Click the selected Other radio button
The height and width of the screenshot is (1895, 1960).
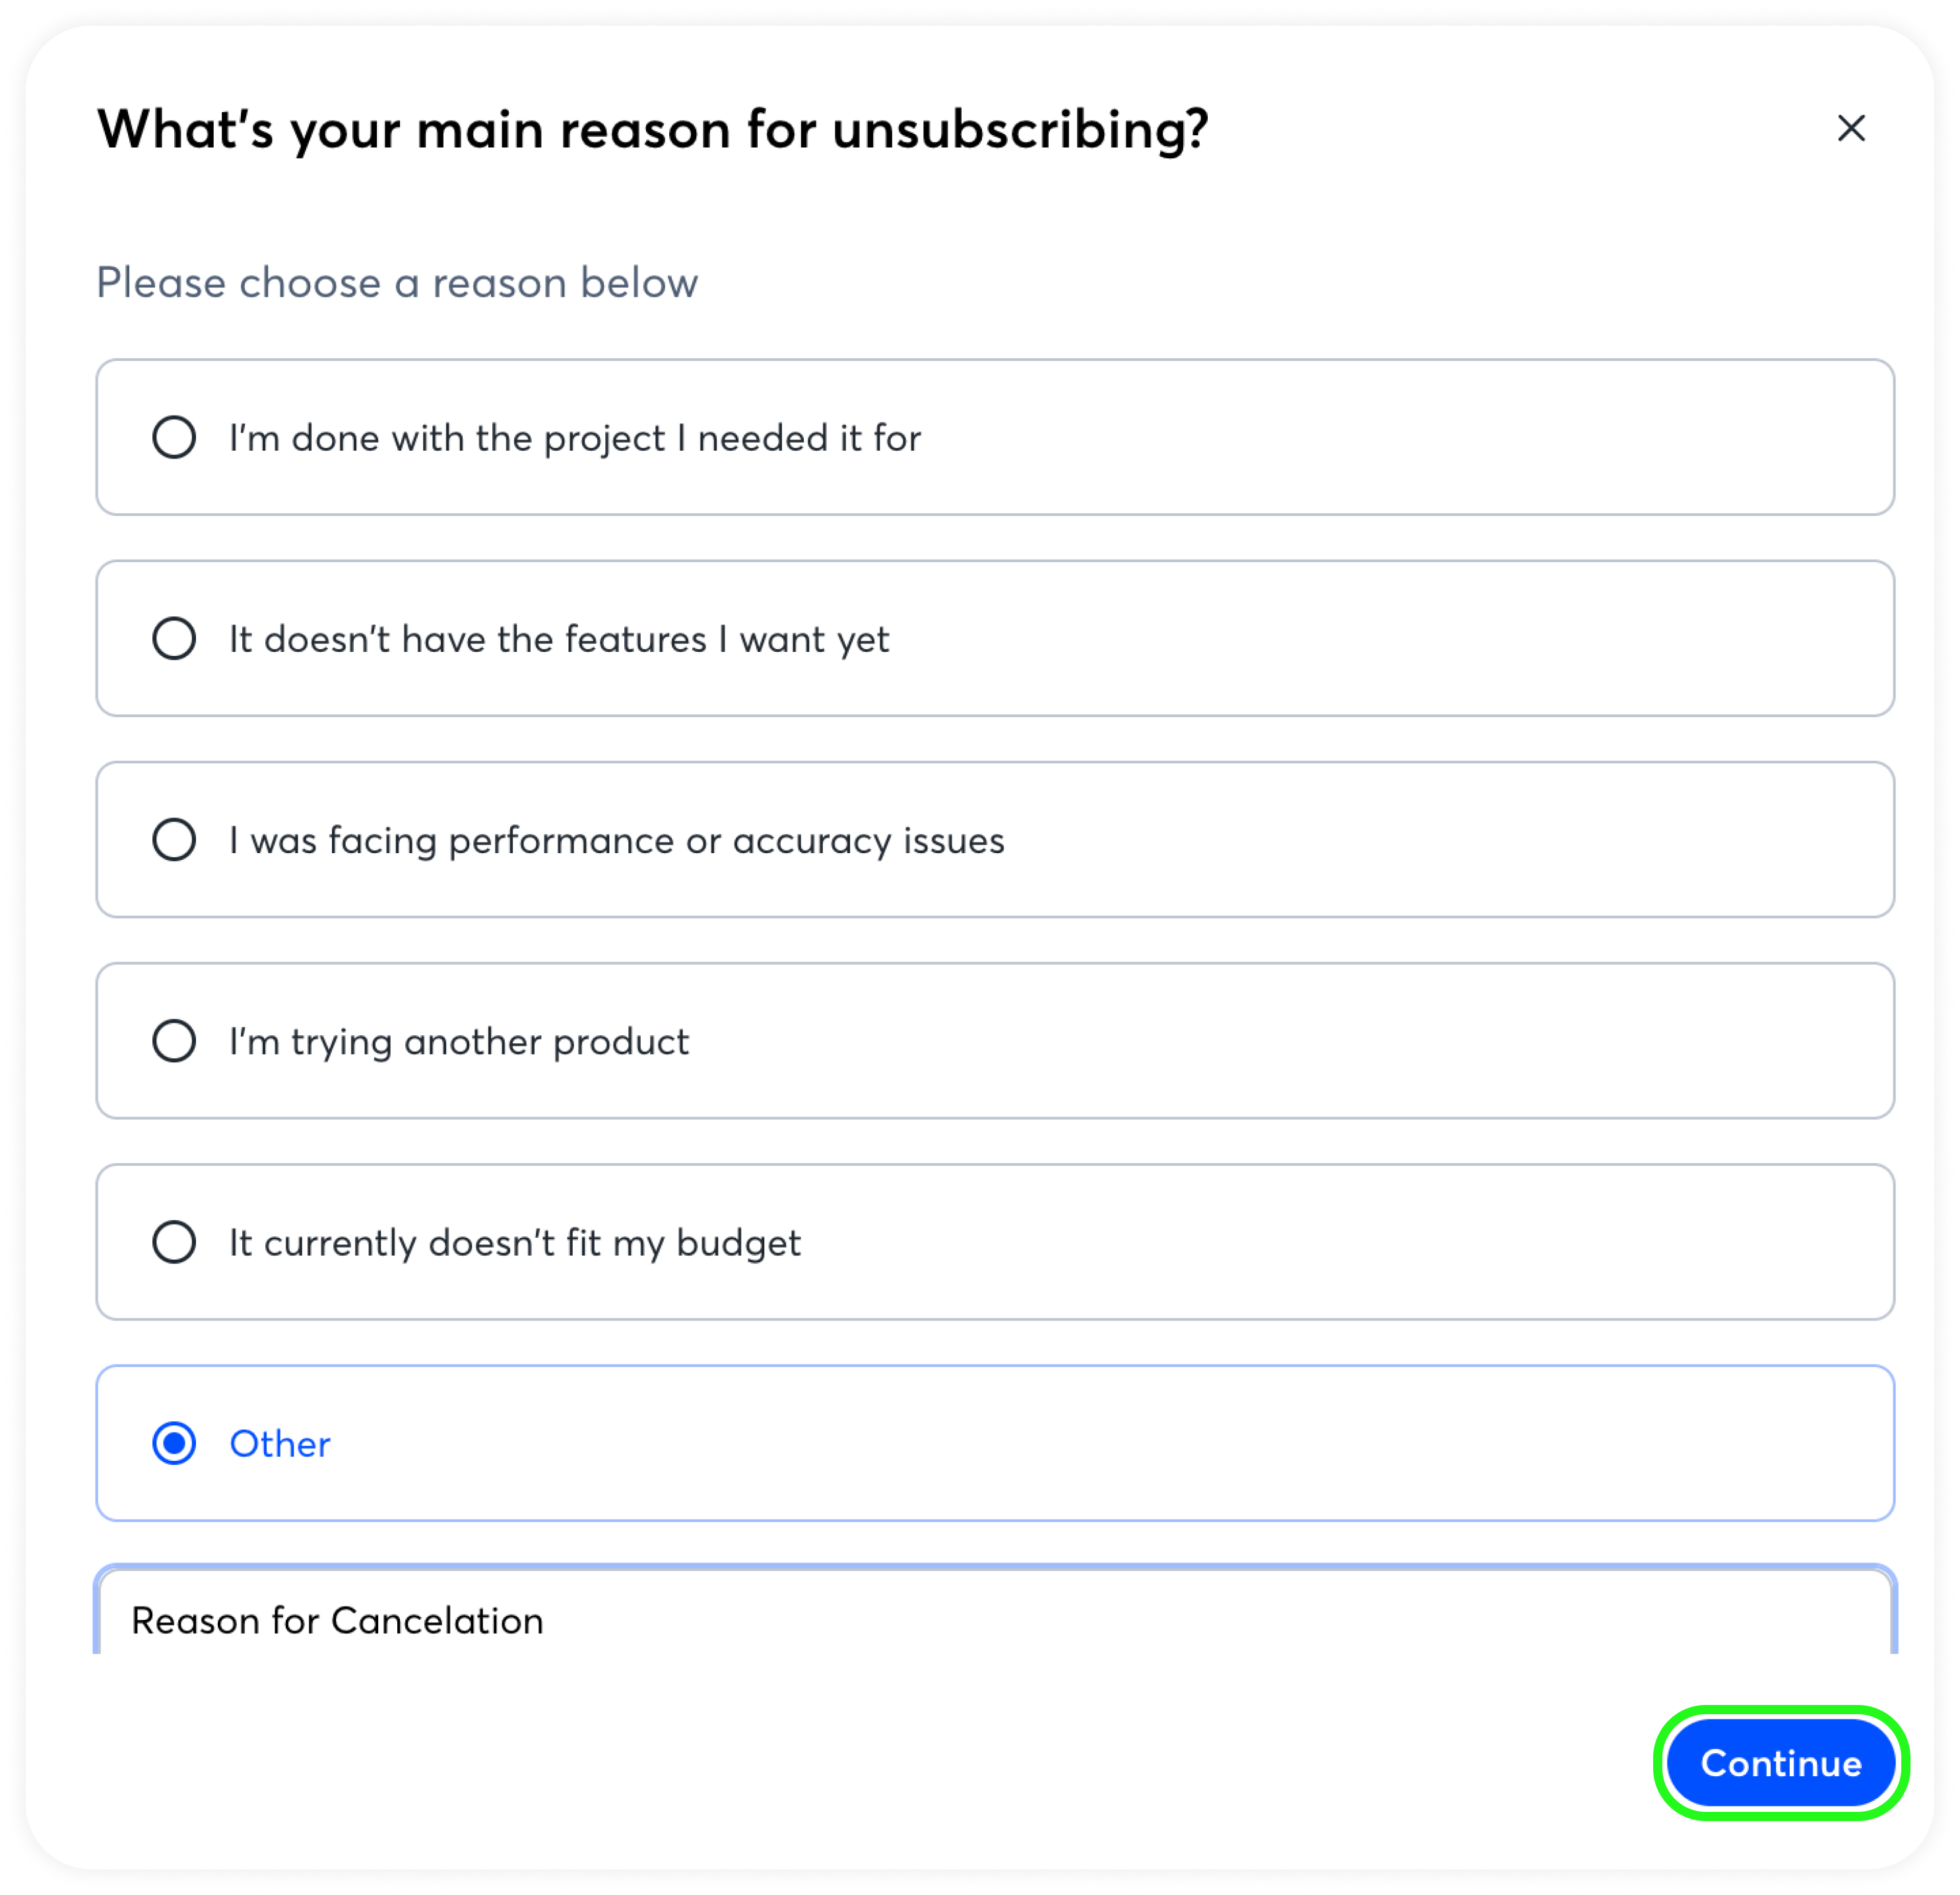[174, 1443]
